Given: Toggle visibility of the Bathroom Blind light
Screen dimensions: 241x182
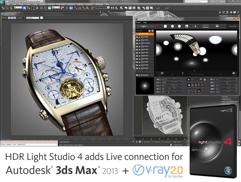Looking at the screenshot, I should (x=137, y=44).
